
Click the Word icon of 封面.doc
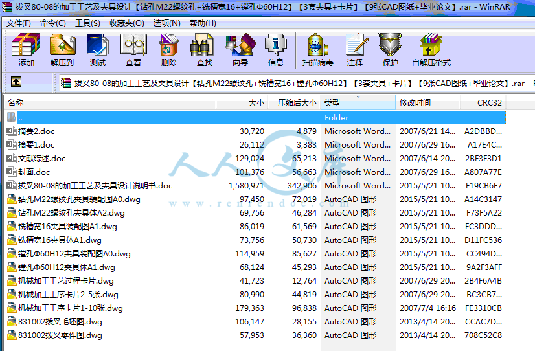(12, 172)
